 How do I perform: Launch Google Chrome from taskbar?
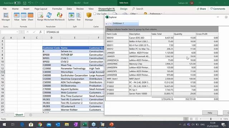40,124
